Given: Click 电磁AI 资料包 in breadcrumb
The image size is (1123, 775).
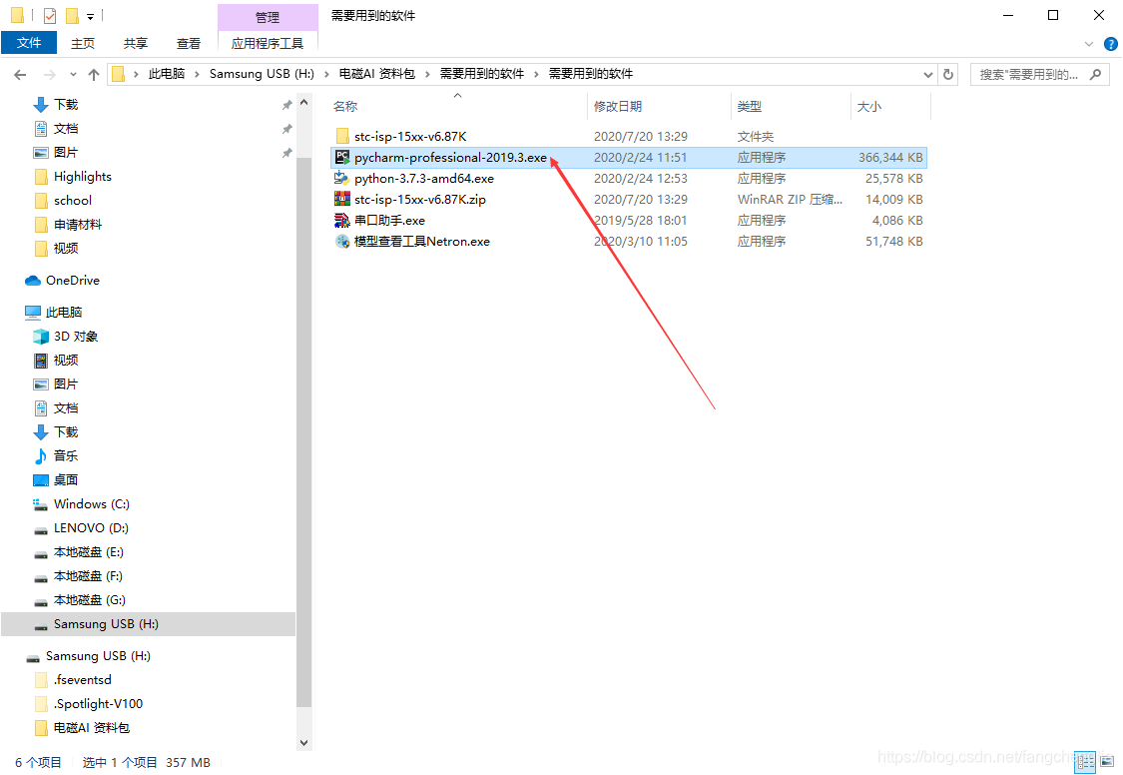Looking at the screenshot, I should (376, 74).
